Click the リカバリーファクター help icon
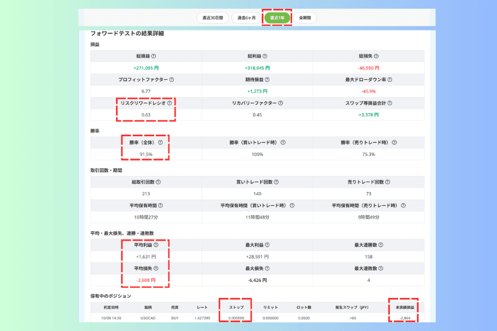 point(281,103)
